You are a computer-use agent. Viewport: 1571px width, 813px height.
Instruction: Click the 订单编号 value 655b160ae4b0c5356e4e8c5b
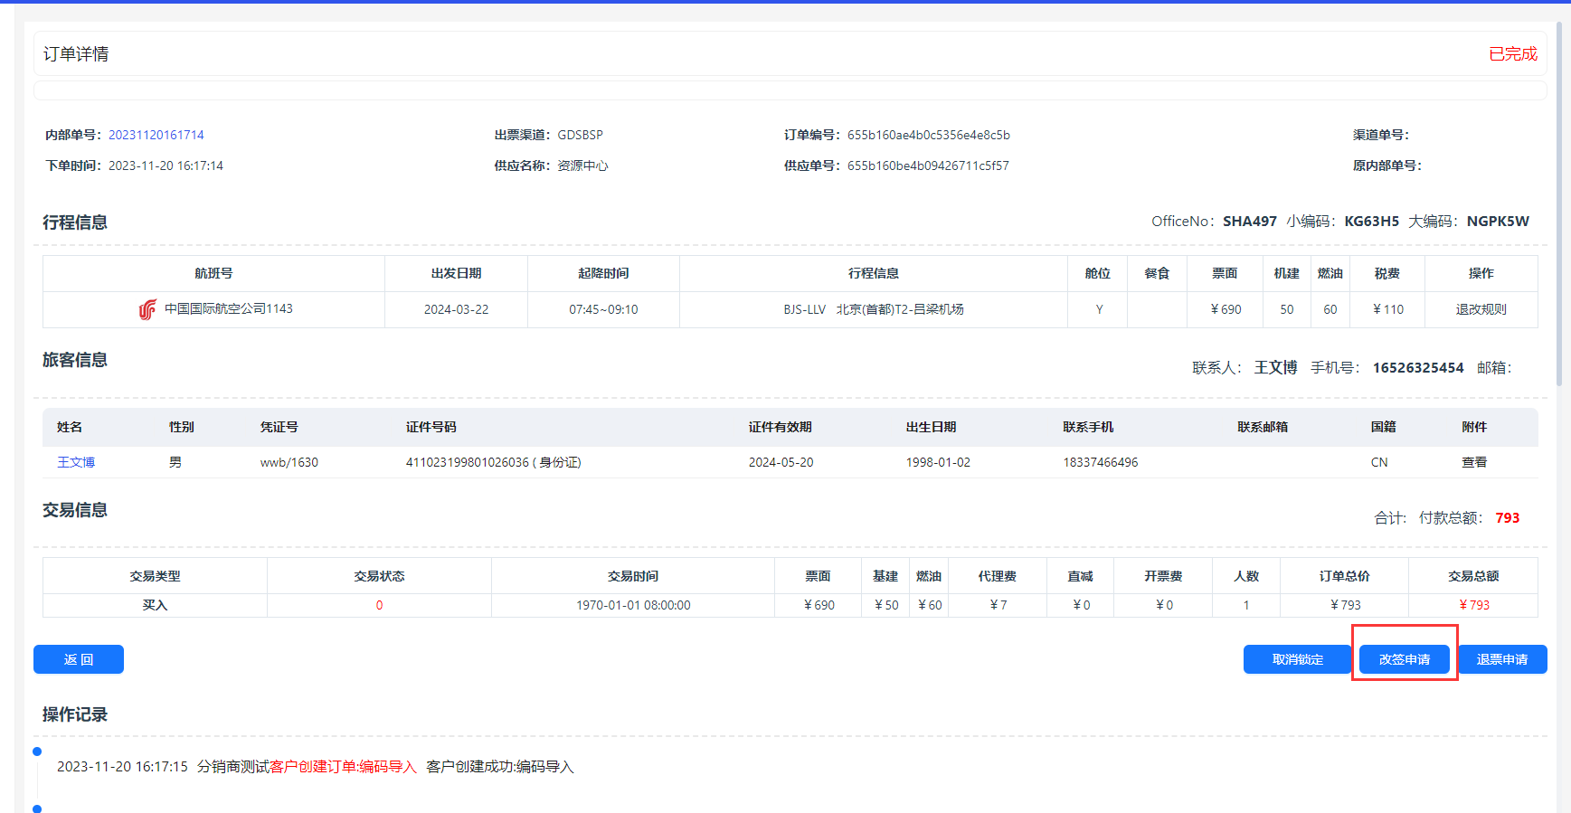(928, 135)
